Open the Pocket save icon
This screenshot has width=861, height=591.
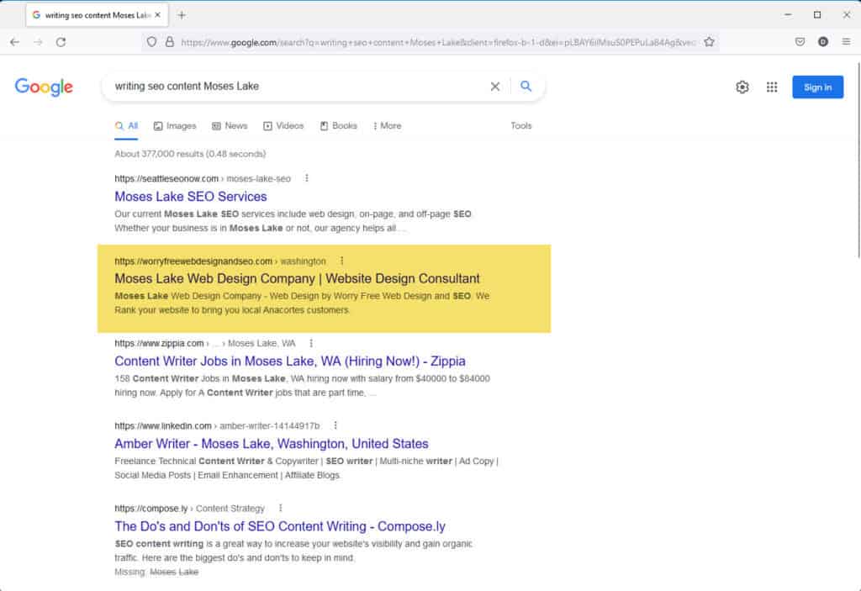tap(800, 42)
